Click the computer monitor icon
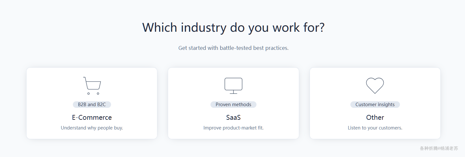Viewport: 465px width, 157px height. [233, 86]
